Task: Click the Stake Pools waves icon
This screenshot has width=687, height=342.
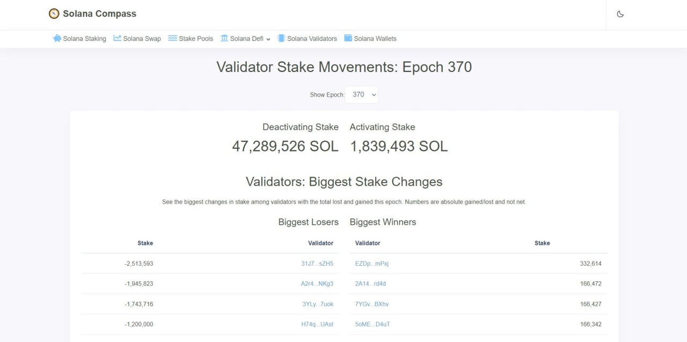Action: click(x=172, y=38)
